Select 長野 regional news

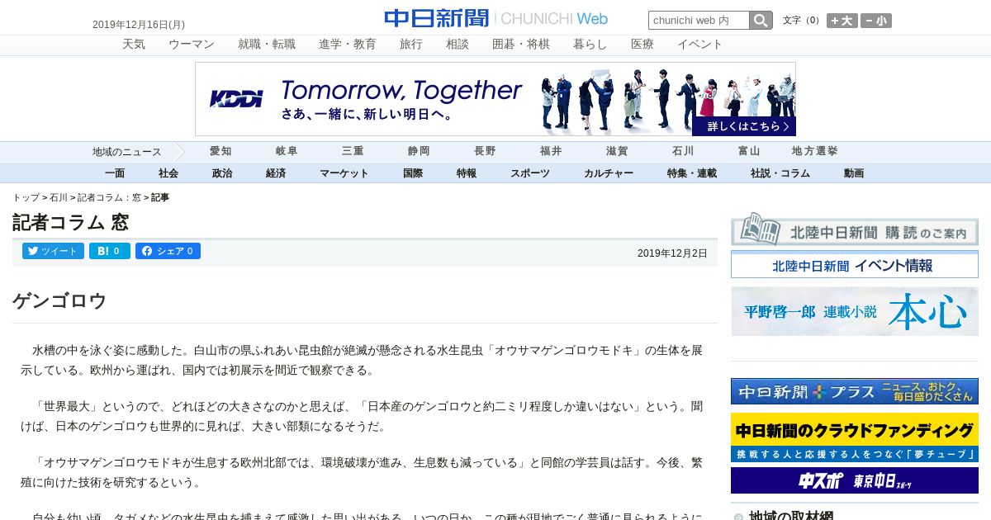[x=485, y=152]
